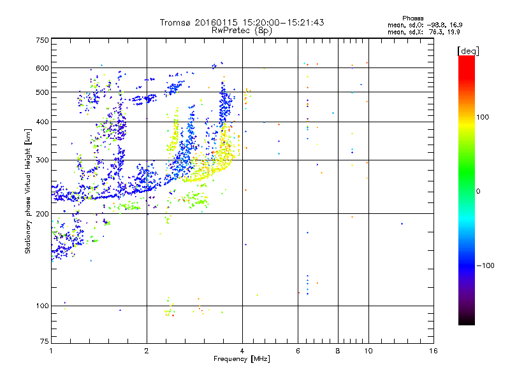Click the "[deg]" colorbar unit label
510x382 pixels.
click(x=468, y=51)
